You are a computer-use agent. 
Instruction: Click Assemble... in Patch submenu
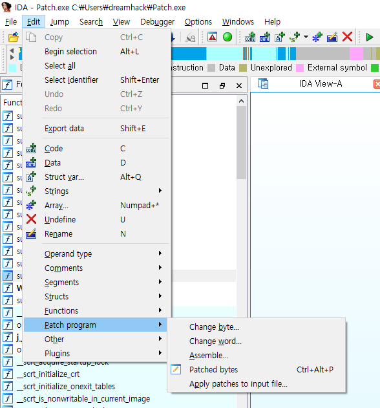[257, 355]
